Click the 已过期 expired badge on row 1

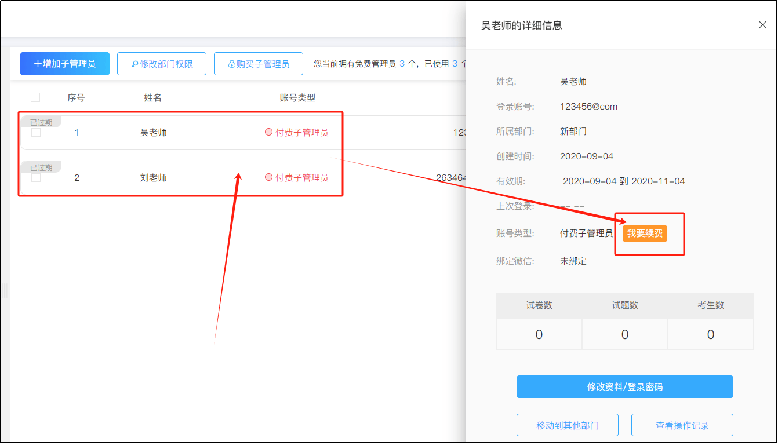click(41, 122)
